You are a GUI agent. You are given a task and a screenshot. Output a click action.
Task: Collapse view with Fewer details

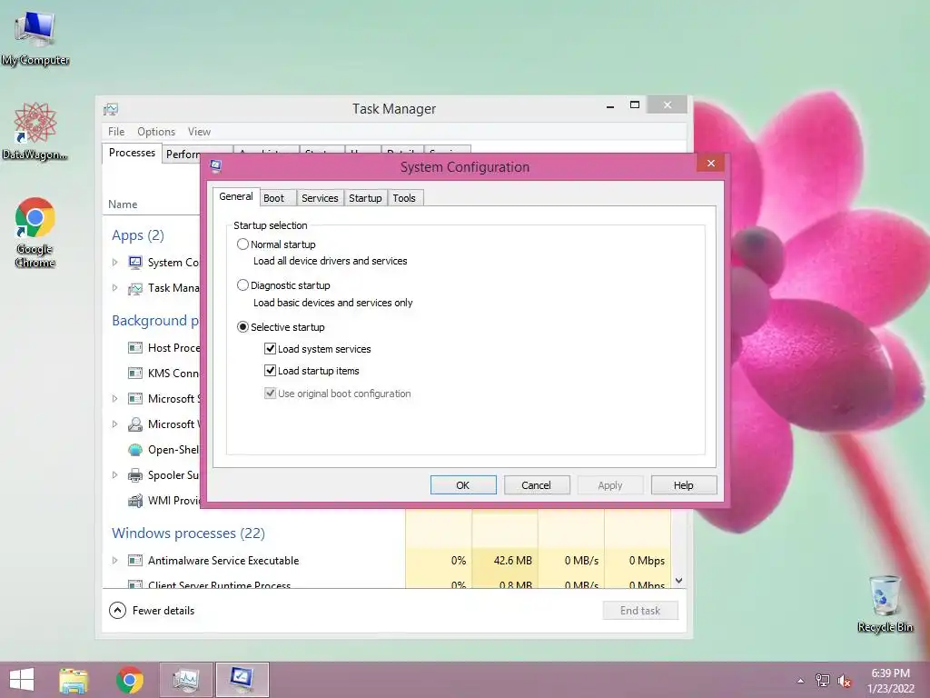(x=152, y=611)
